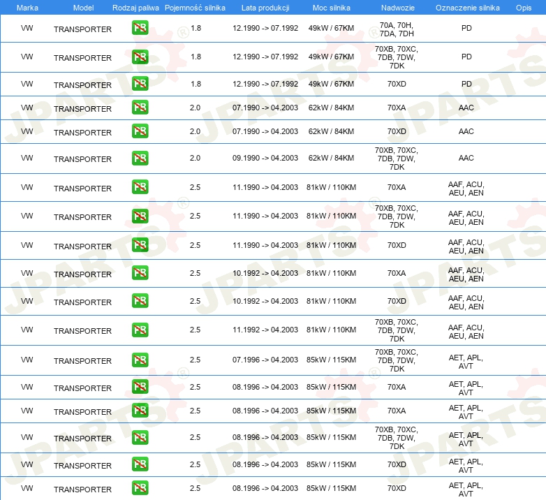Click the fuel icon in the 1.8 PD 70XD row
The width and height of the screenshot is (546, 500).
[140, 84]
